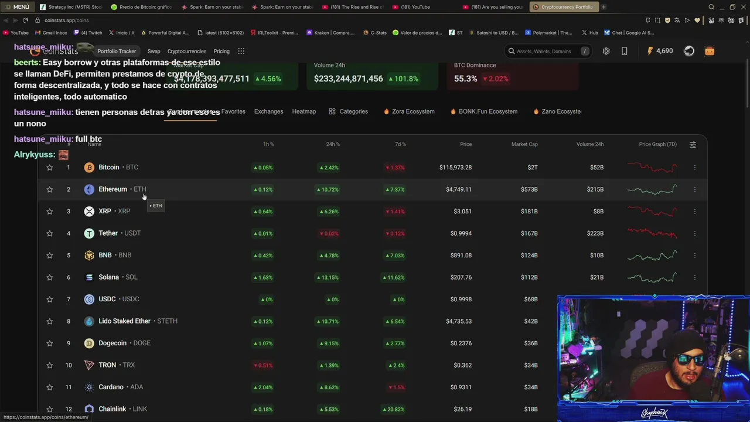Image resolution: width=750 pixels, height=422 pixels.
Task: Switch to the Strategy Inc (MSTR) browser tab
Action: click(71, 7)
